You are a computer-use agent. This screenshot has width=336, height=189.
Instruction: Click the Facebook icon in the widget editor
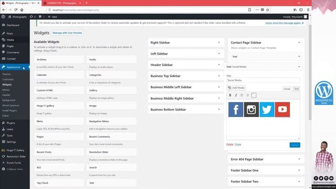(x=236, y=110)
